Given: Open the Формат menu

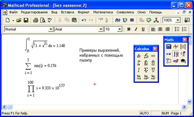Looking at the screenshot, I should click(84, 12).
